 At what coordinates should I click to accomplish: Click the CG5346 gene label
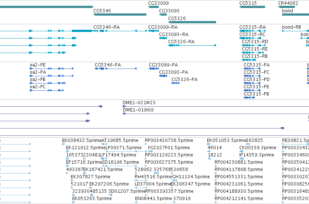[102, 11]
